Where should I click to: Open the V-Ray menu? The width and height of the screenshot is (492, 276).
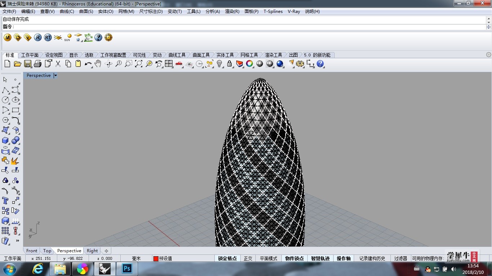click(x=294, y=11)
